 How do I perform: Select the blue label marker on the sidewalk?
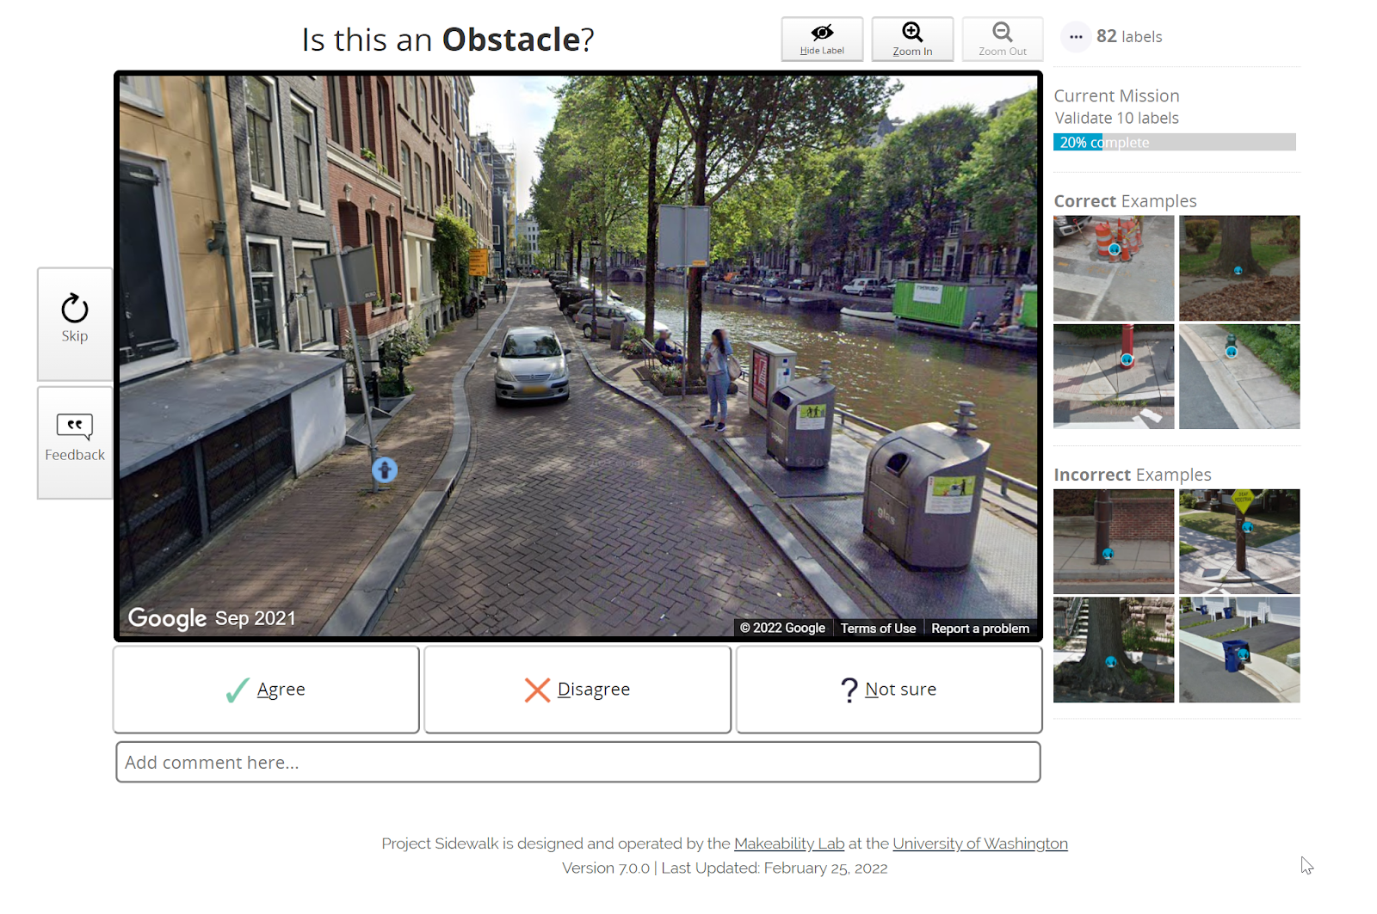tap(383, 470)
